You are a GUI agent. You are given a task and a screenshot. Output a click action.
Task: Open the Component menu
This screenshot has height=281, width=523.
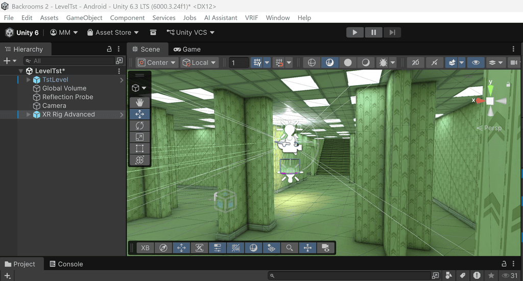pos(127,18)
